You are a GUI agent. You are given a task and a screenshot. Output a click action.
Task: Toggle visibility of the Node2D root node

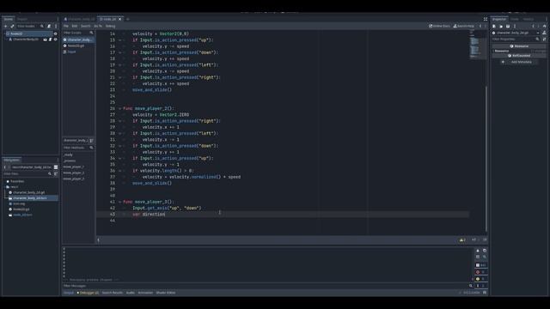tap(55, 33)
